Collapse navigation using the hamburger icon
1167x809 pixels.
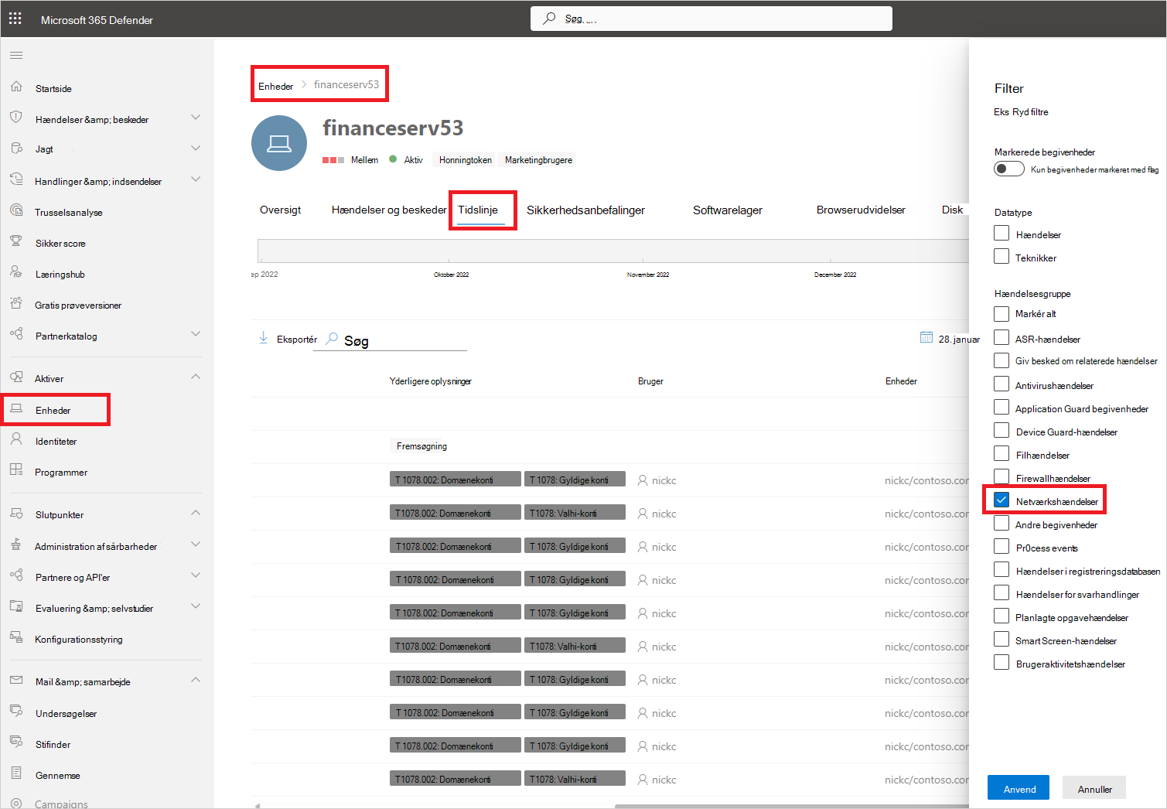[x=16, y=55]
